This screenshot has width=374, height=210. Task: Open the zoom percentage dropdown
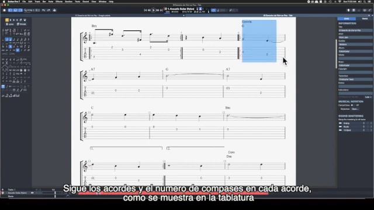(31, 10)
